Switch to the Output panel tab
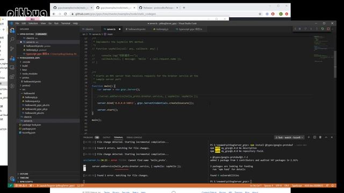Image resolution: width=344 pixels, height=193 pixels. [106, 137]
